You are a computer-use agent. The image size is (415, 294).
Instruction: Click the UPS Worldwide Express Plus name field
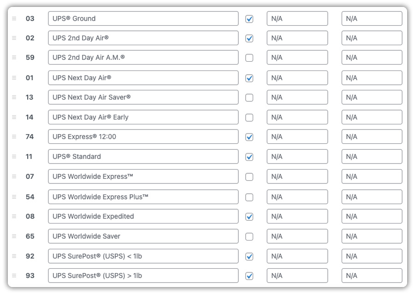[143, 197]
